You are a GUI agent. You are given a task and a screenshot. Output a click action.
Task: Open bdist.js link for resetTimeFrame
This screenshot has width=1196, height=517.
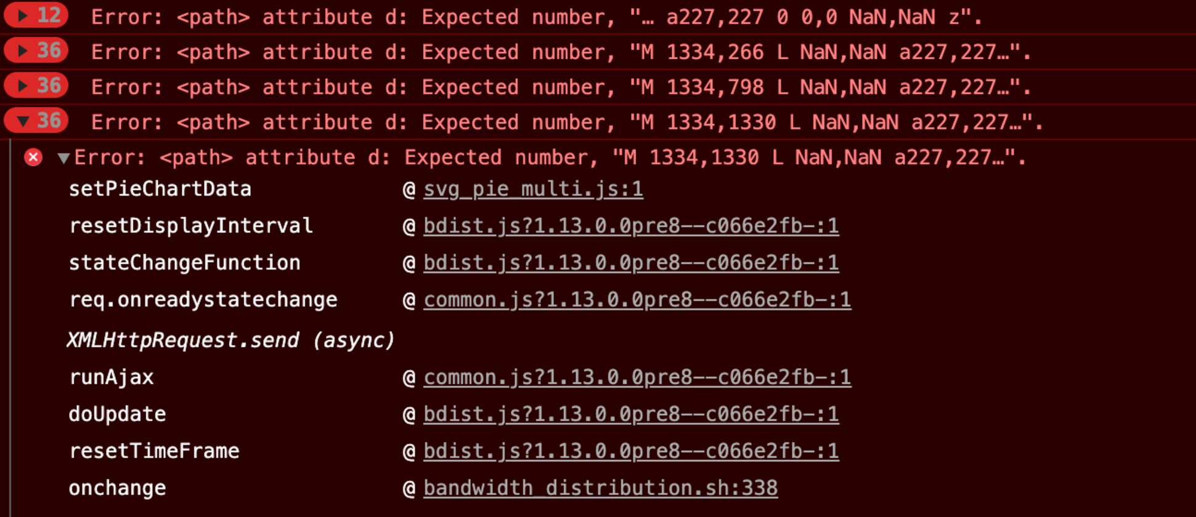point(631,451)
